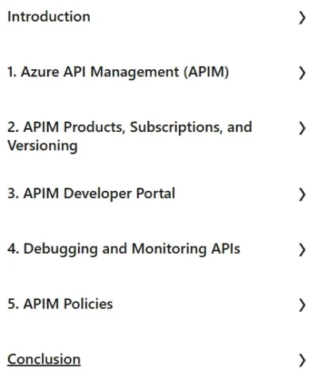
Task: Click chevron next to Azure API Management (APIM)
Action: pos(302,73)
